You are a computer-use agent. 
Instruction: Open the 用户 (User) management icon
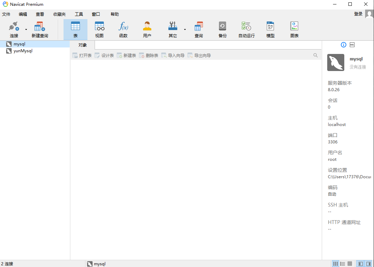147,29
